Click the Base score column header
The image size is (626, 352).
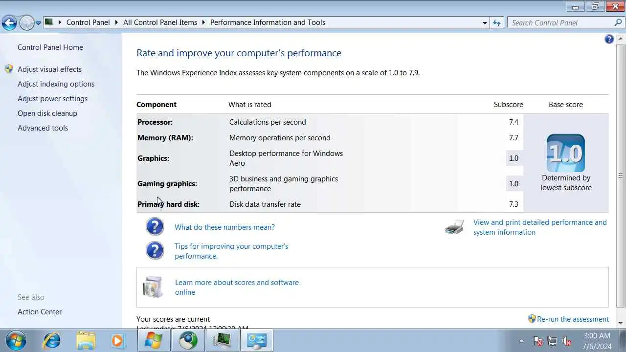pos(566,105)
